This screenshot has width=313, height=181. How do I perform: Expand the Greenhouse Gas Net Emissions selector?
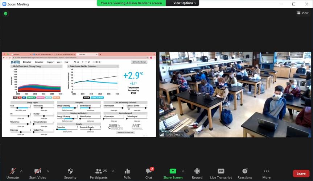[x=69, y=66]
